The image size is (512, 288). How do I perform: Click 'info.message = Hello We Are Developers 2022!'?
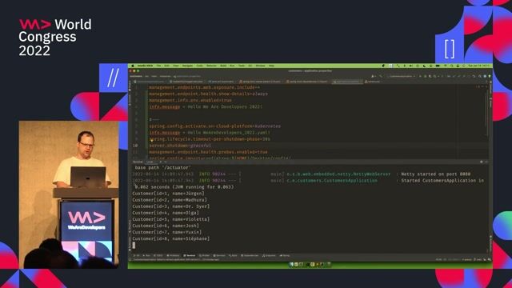click(206, 106)
